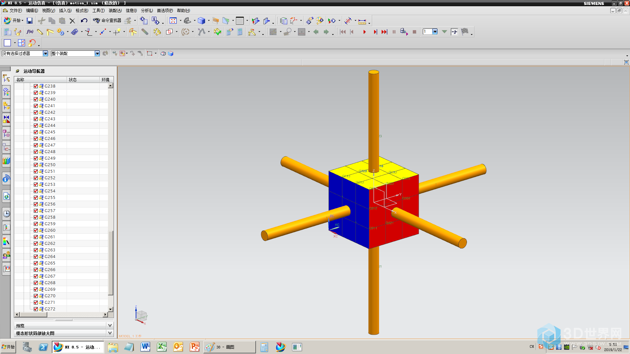Click the Spring connector icon
This screenshot has height=354, width=630.
tap(75, 32)
